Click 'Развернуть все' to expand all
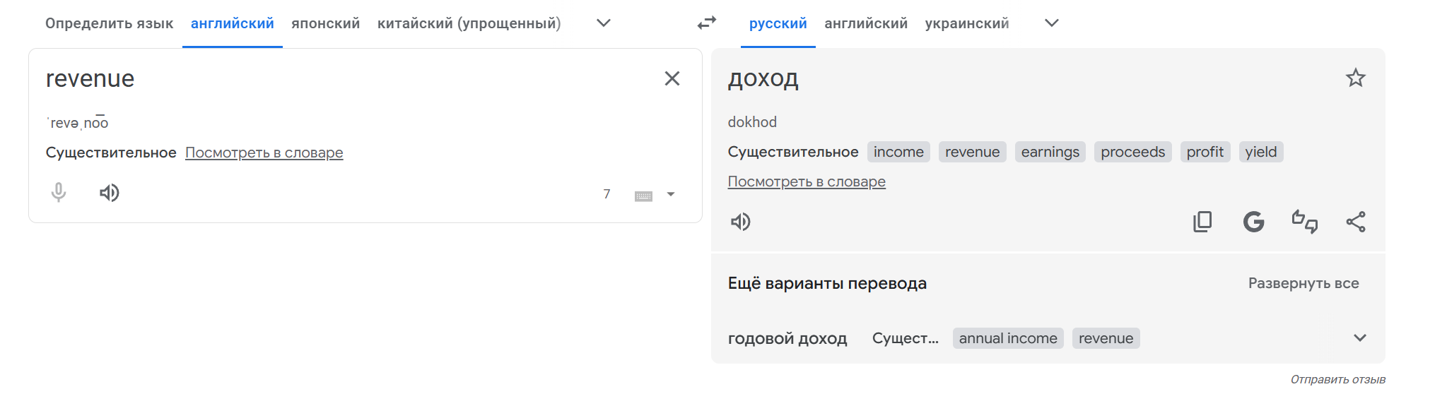The height and width of the screenshot is (418, 1447). [1303, 283]
